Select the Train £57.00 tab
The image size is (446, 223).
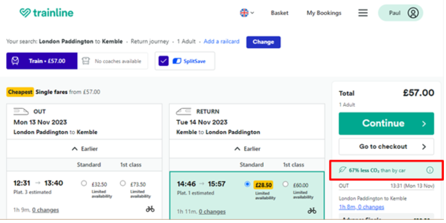point(42,61)
